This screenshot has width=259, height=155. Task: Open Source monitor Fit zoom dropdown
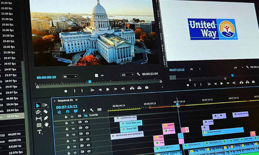(x=70, y=77)
